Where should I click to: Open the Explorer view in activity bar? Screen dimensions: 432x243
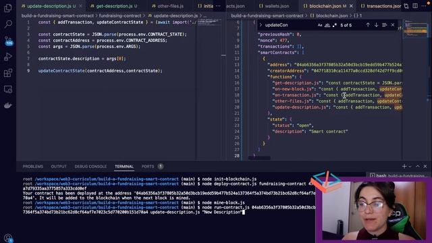click(x=8, y=8)
